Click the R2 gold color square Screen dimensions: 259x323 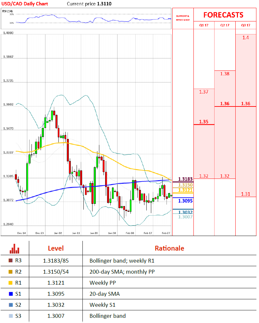coord(11,272)
